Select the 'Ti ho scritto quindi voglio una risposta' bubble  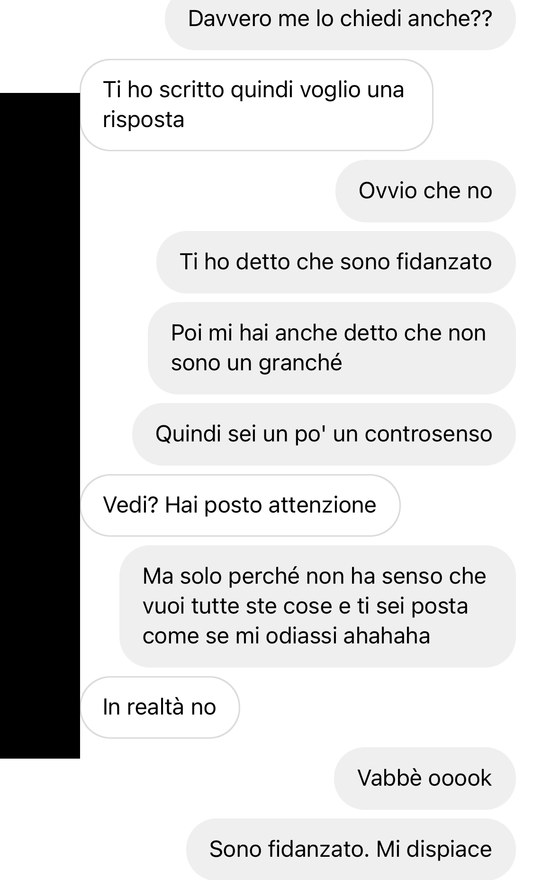tap(256, 105)
